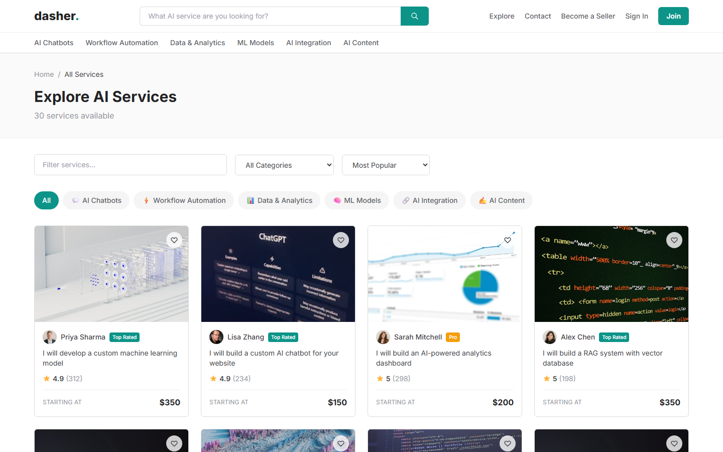
Task: Open the All Categories dropdown
Action: (x=284, y=165)
